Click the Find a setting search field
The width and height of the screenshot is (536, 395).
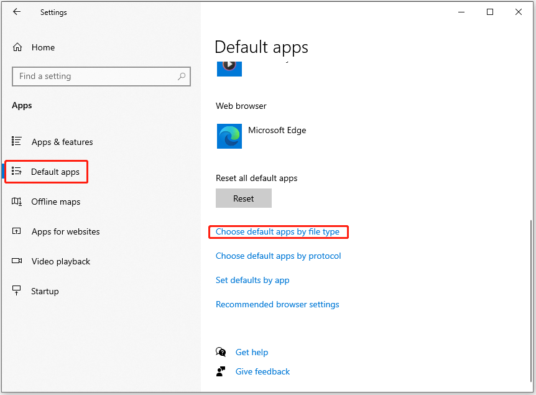pyautogui.click(x=101, y=77)
